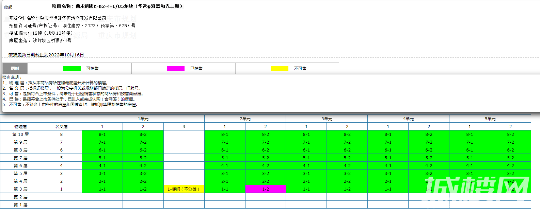Select room 3-1 in 2单元
The height and width of the screenshot is (213, 540).
[x=225, y=174]
